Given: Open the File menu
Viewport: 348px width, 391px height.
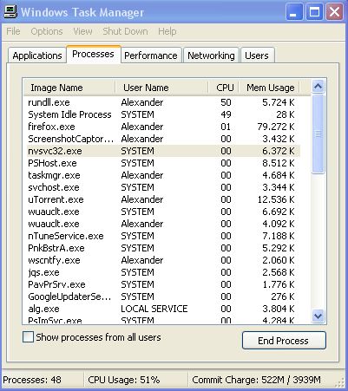Looking at the screenshot, I should click(13, 31).
